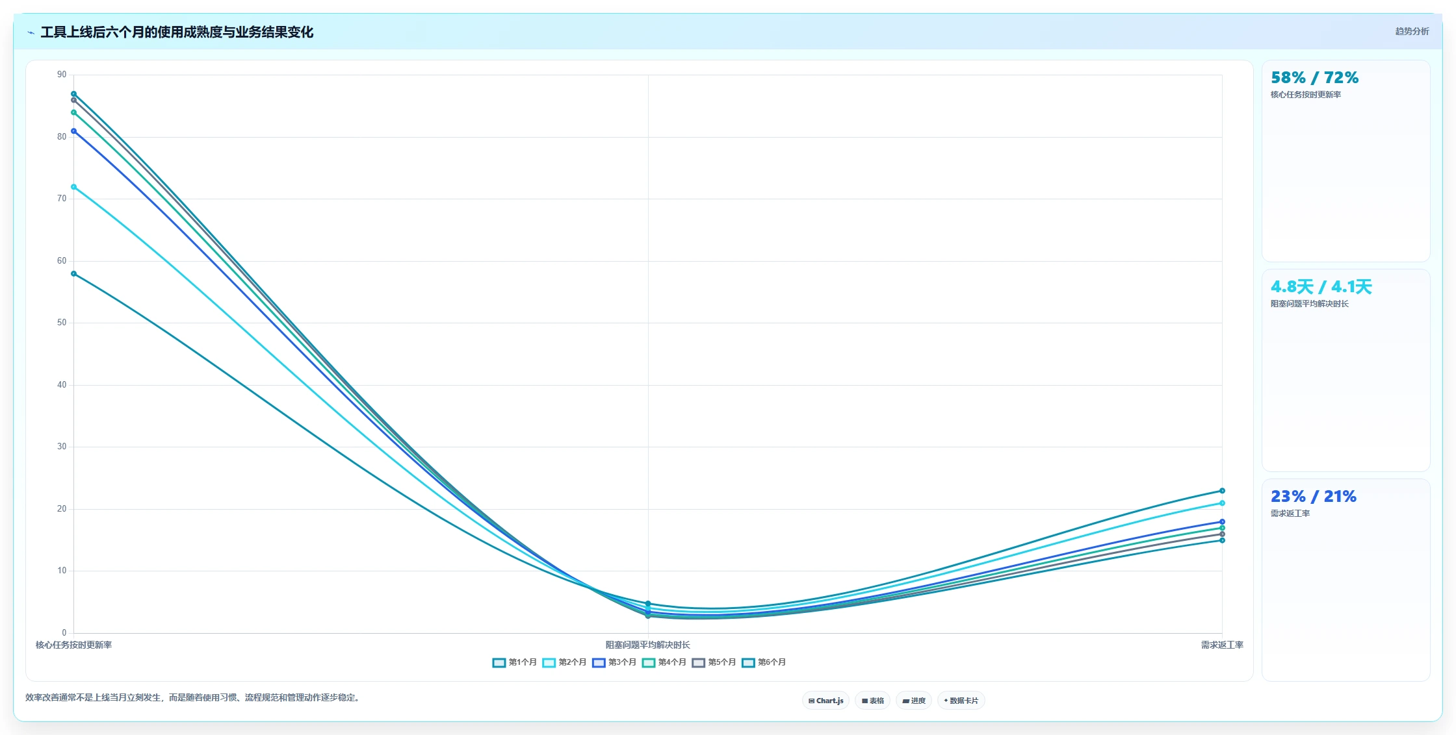1456x735 pixels.
Task: Click the 表格 pill tag
Action: (873, 701)
